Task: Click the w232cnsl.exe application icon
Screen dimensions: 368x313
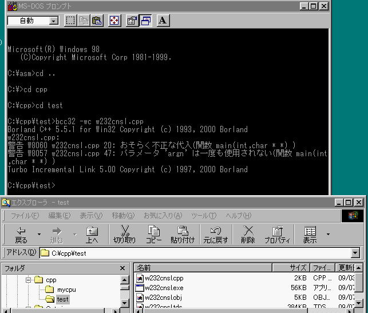Action: [x=140, y=288]
